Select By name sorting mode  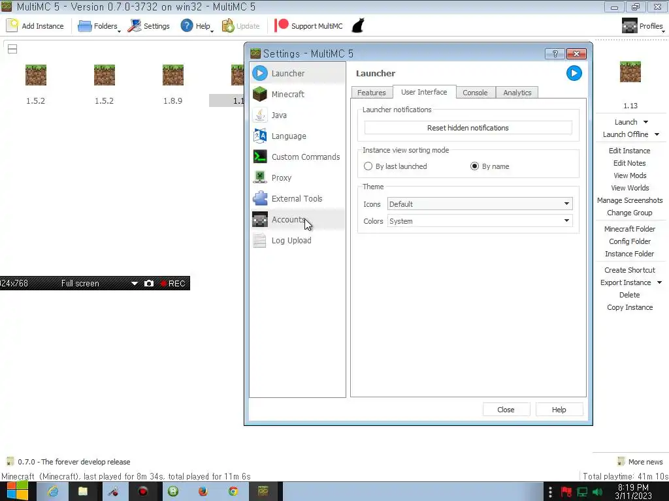click(474, 166)
